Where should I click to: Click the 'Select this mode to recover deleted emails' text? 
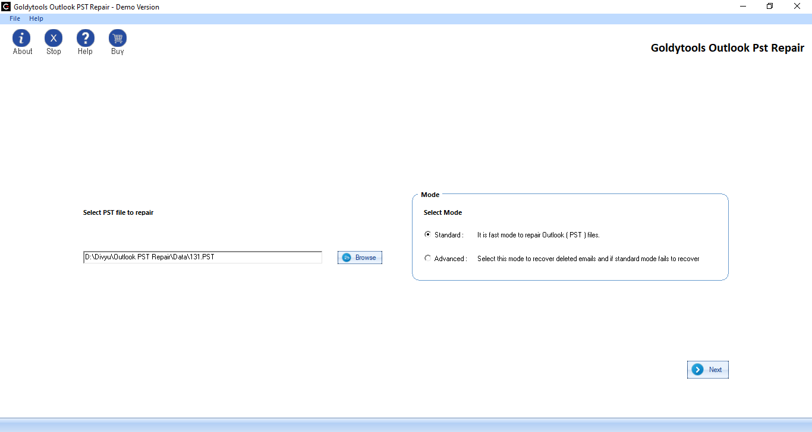coord(588,259)
